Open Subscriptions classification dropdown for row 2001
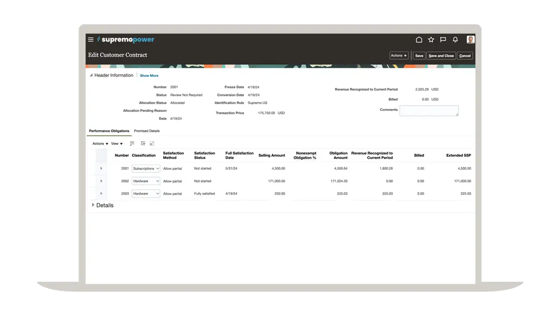 146,168
